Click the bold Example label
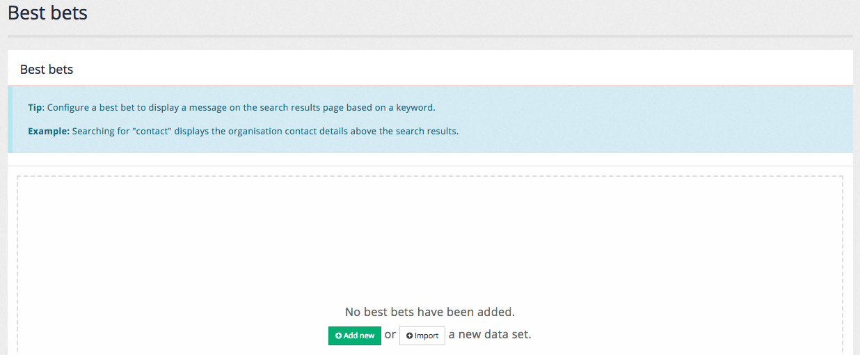The image size is (860, 355). pyautogui.click(x=48, y=131)
